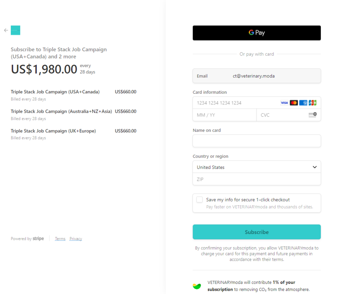Open the Terms link
337x294 pixels.
coord(60,239)
